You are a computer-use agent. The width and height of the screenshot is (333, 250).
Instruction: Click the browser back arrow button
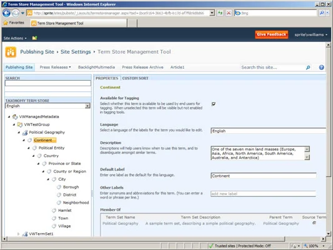click(x=6, y=13)
